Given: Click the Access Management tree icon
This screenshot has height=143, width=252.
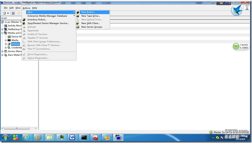Looking at the screenshot, I should [x=6, y=51].
